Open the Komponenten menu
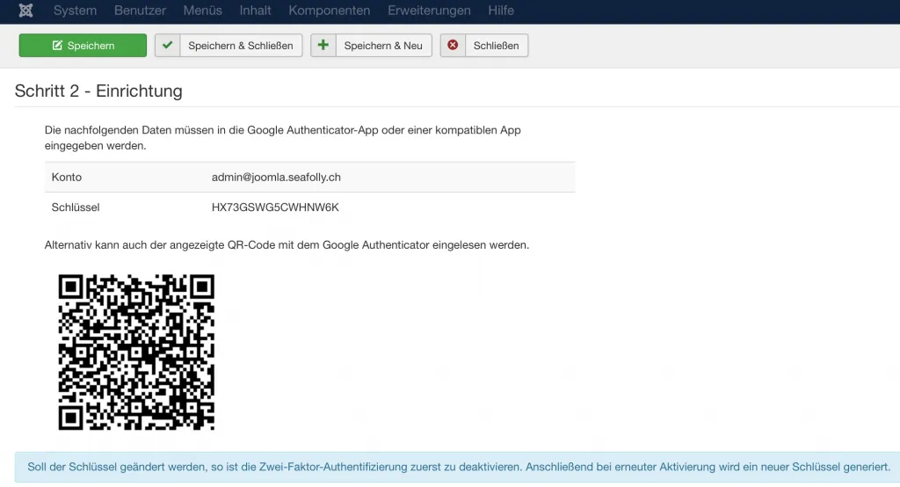 [330, 11]
